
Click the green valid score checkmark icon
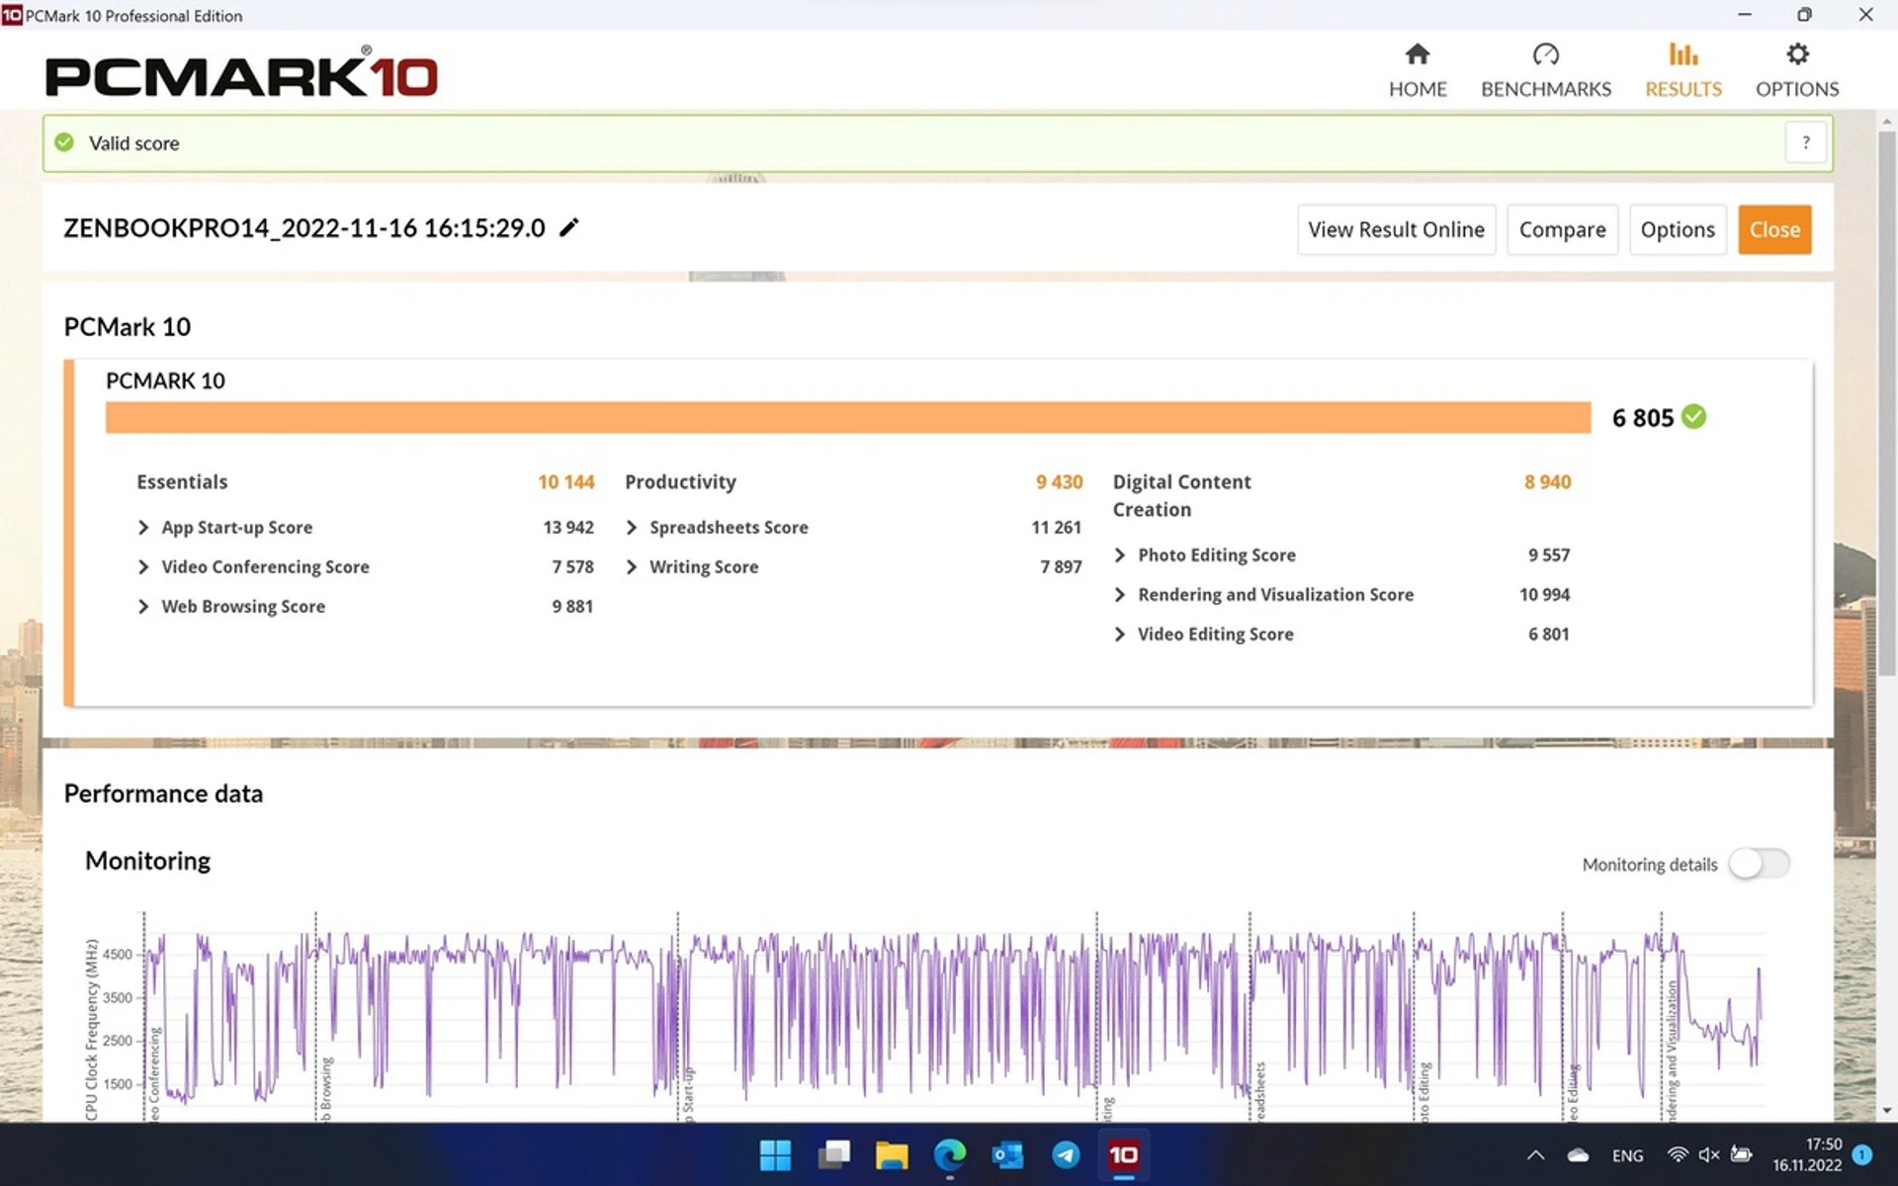pos(64,142)
